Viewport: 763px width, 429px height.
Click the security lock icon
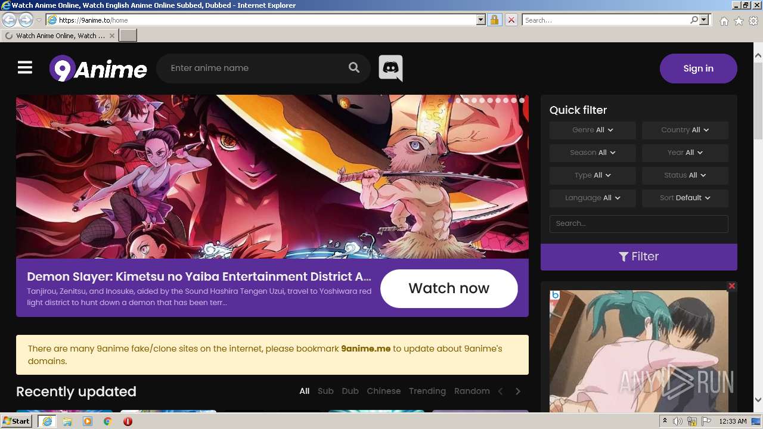(x=494, y=20)
